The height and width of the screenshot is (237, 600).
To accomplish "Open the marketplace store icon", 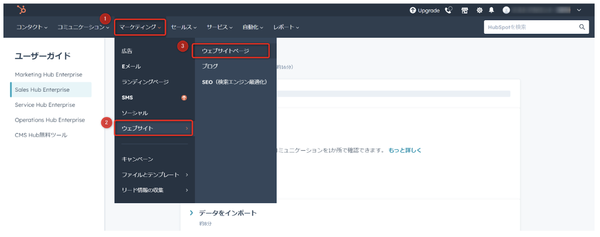I will click(464, 10).
